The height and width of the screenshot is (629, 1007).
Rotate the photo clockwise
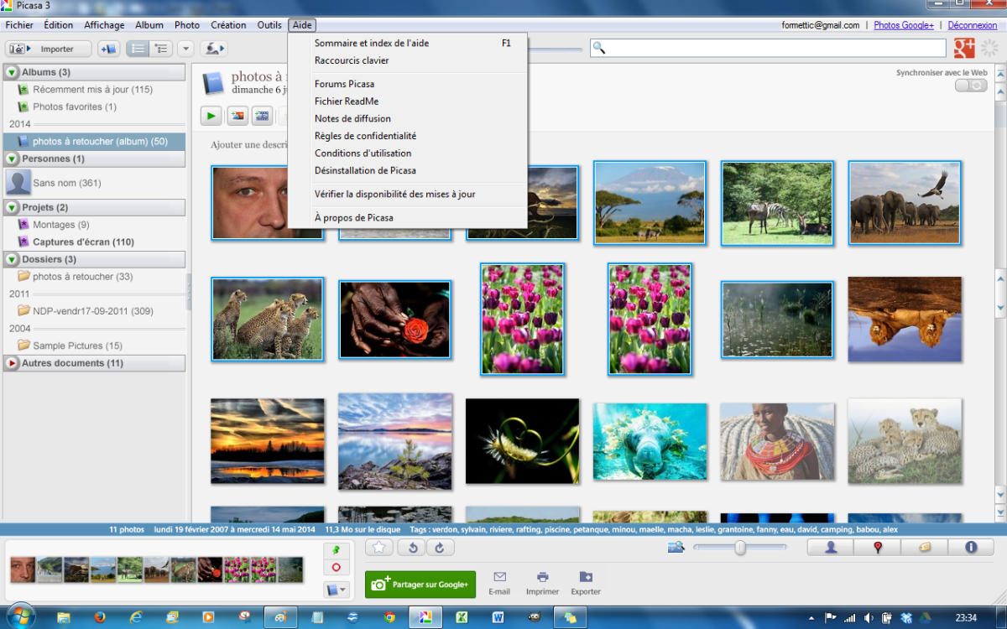click(440, 548)
